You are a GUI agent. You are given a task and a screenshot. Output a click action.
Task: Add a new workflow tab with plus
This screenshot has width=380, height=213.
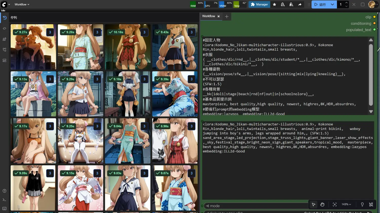227,16
